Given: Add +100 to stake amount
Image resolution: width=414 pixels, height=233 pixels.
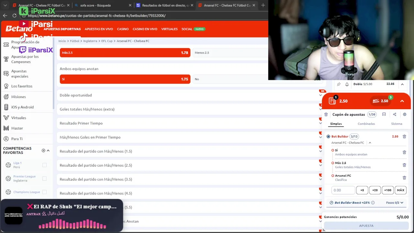Looking at the screenshot, I should (387, 190).
